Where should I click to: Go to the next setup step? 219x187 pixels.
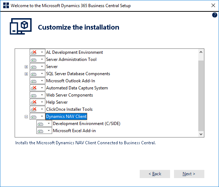click(189, 174)
